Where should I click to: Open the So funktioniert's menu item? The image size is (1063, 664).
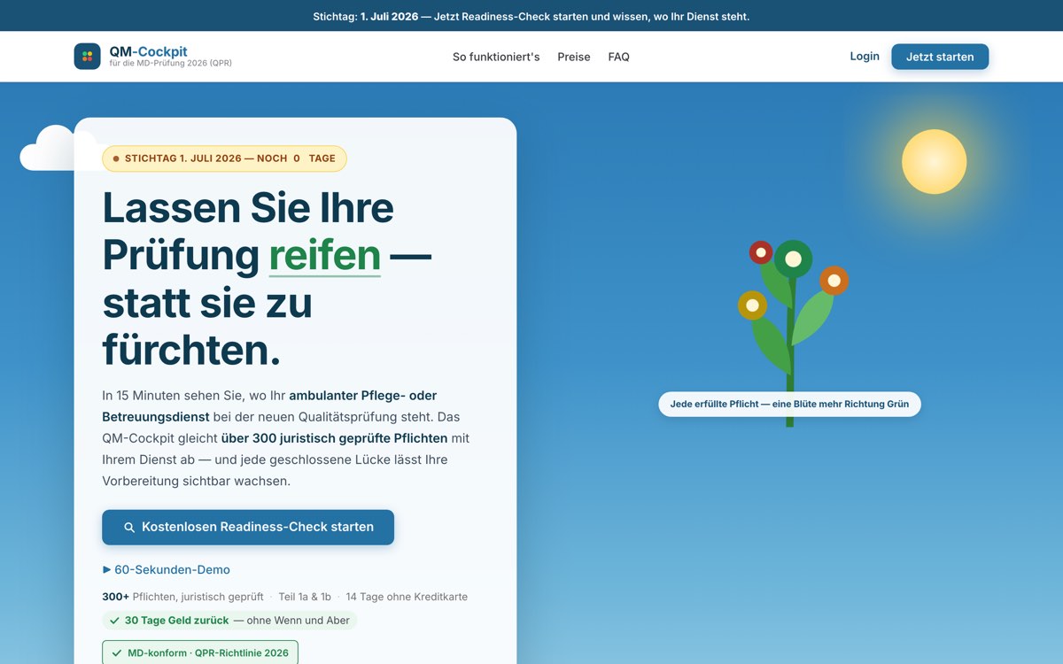pyautogui.click(x=496, y=57)
